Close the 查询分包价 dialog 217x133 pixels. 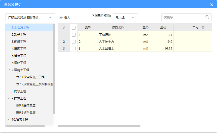click(x=211, y=5)
